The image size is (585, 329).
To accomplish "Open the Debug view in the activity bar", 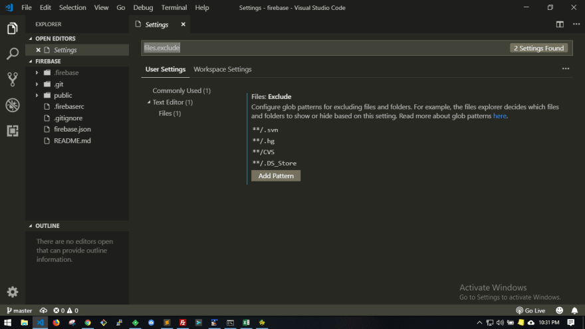I will (13, 105).
